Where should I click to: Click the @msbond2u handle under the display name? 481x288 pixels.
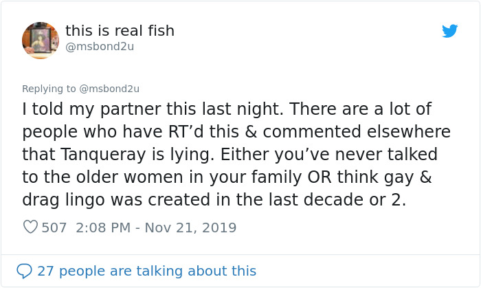[100, 47]
